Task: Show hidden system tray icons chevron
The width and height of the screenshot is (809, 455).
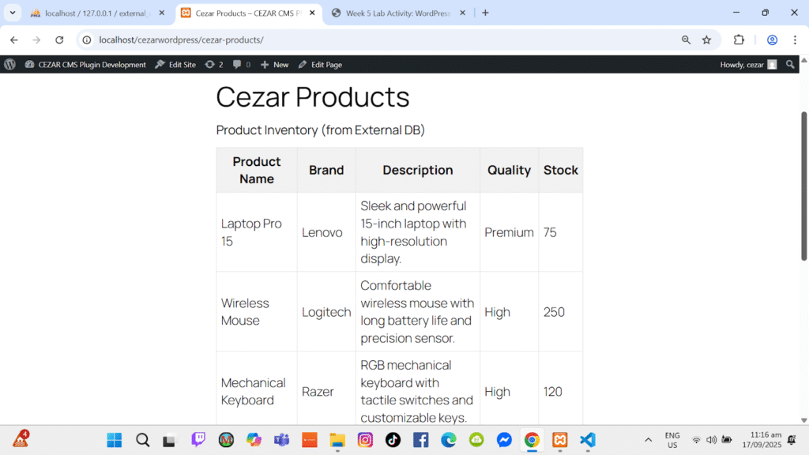Action: point(649,440)
